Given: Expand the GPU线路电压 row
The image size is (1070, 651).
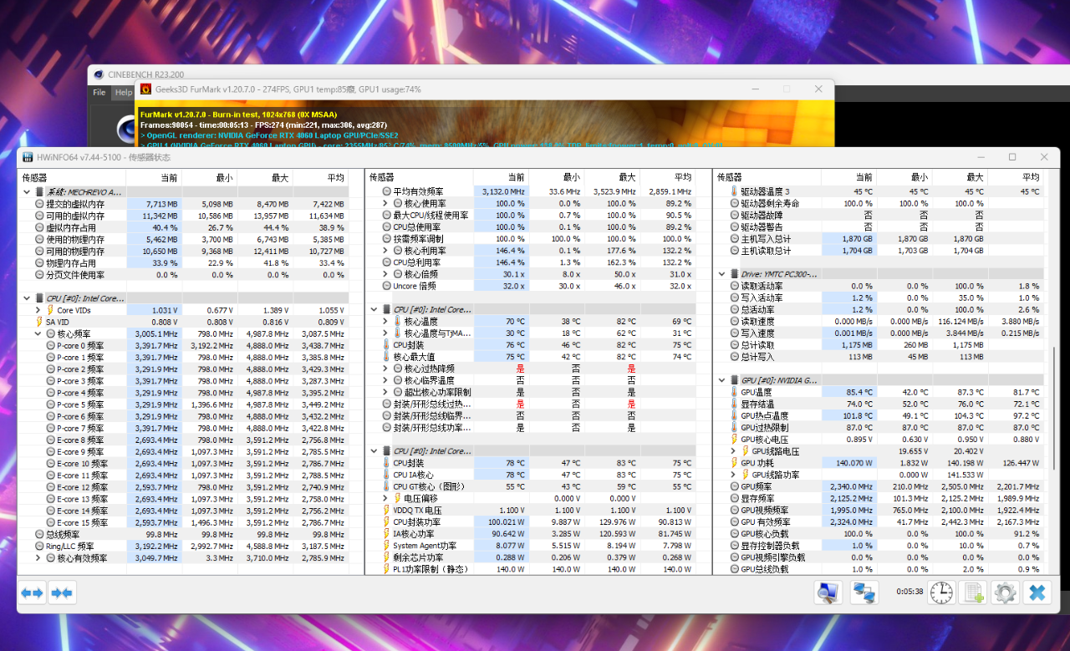Looking at the screenshot, I should click(x=733, y=451).
